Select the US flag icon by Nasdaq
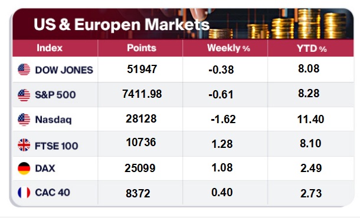360x218 pixels. coord(24,120)
